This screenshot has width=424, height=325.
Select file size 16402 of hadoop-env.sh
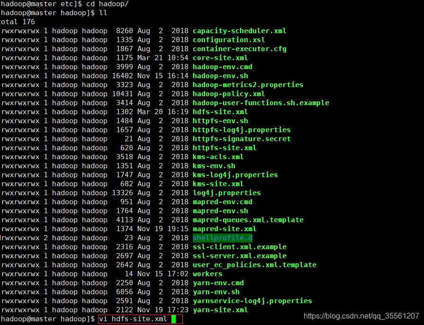pyautogui.click(x=122, y=76)
